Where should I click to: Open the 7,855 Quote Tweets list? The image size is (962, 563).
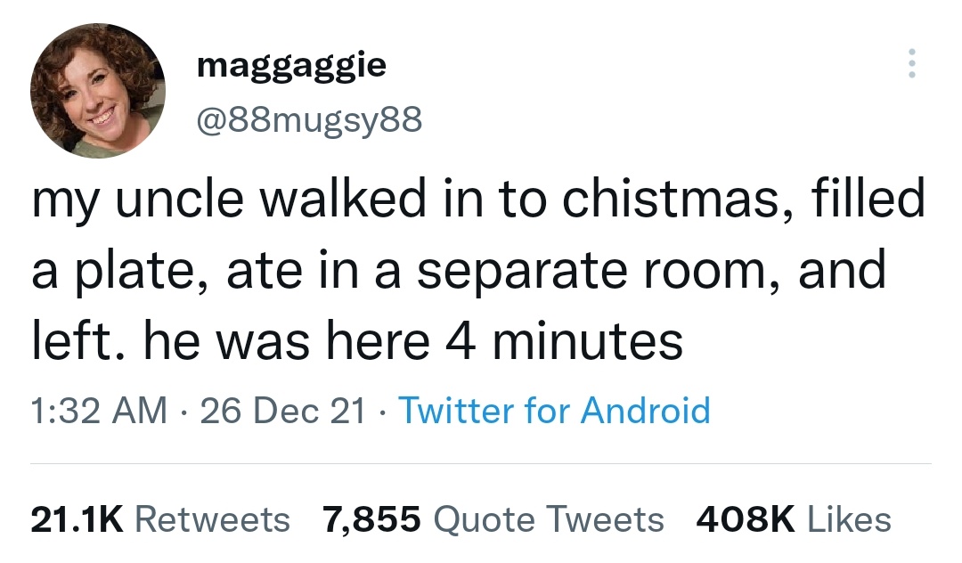click(491, 519)
